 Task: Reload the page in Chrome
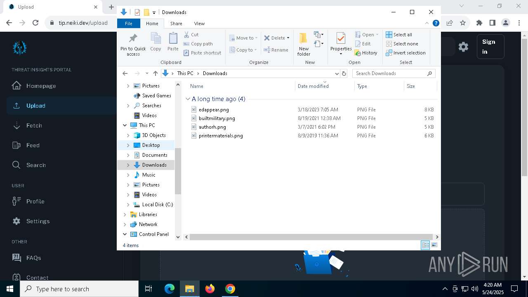35,23
